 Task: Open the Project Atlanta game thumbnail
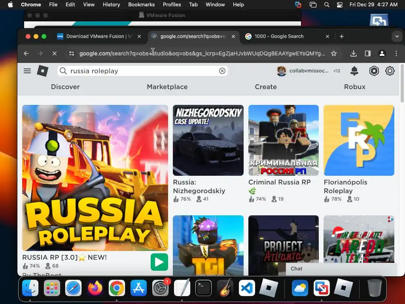[x=283, y=245]
